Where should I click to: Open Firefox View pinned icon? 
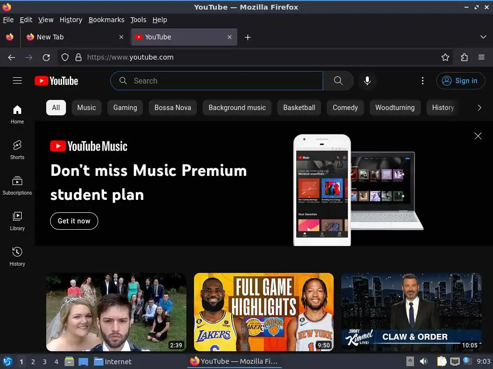pos(10,37)
